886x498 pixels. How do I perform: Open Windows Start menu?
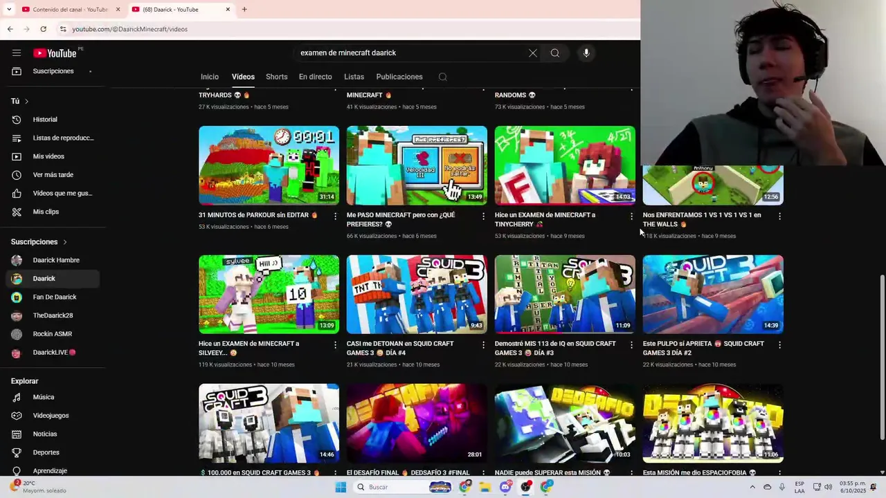tap(341, 487)
